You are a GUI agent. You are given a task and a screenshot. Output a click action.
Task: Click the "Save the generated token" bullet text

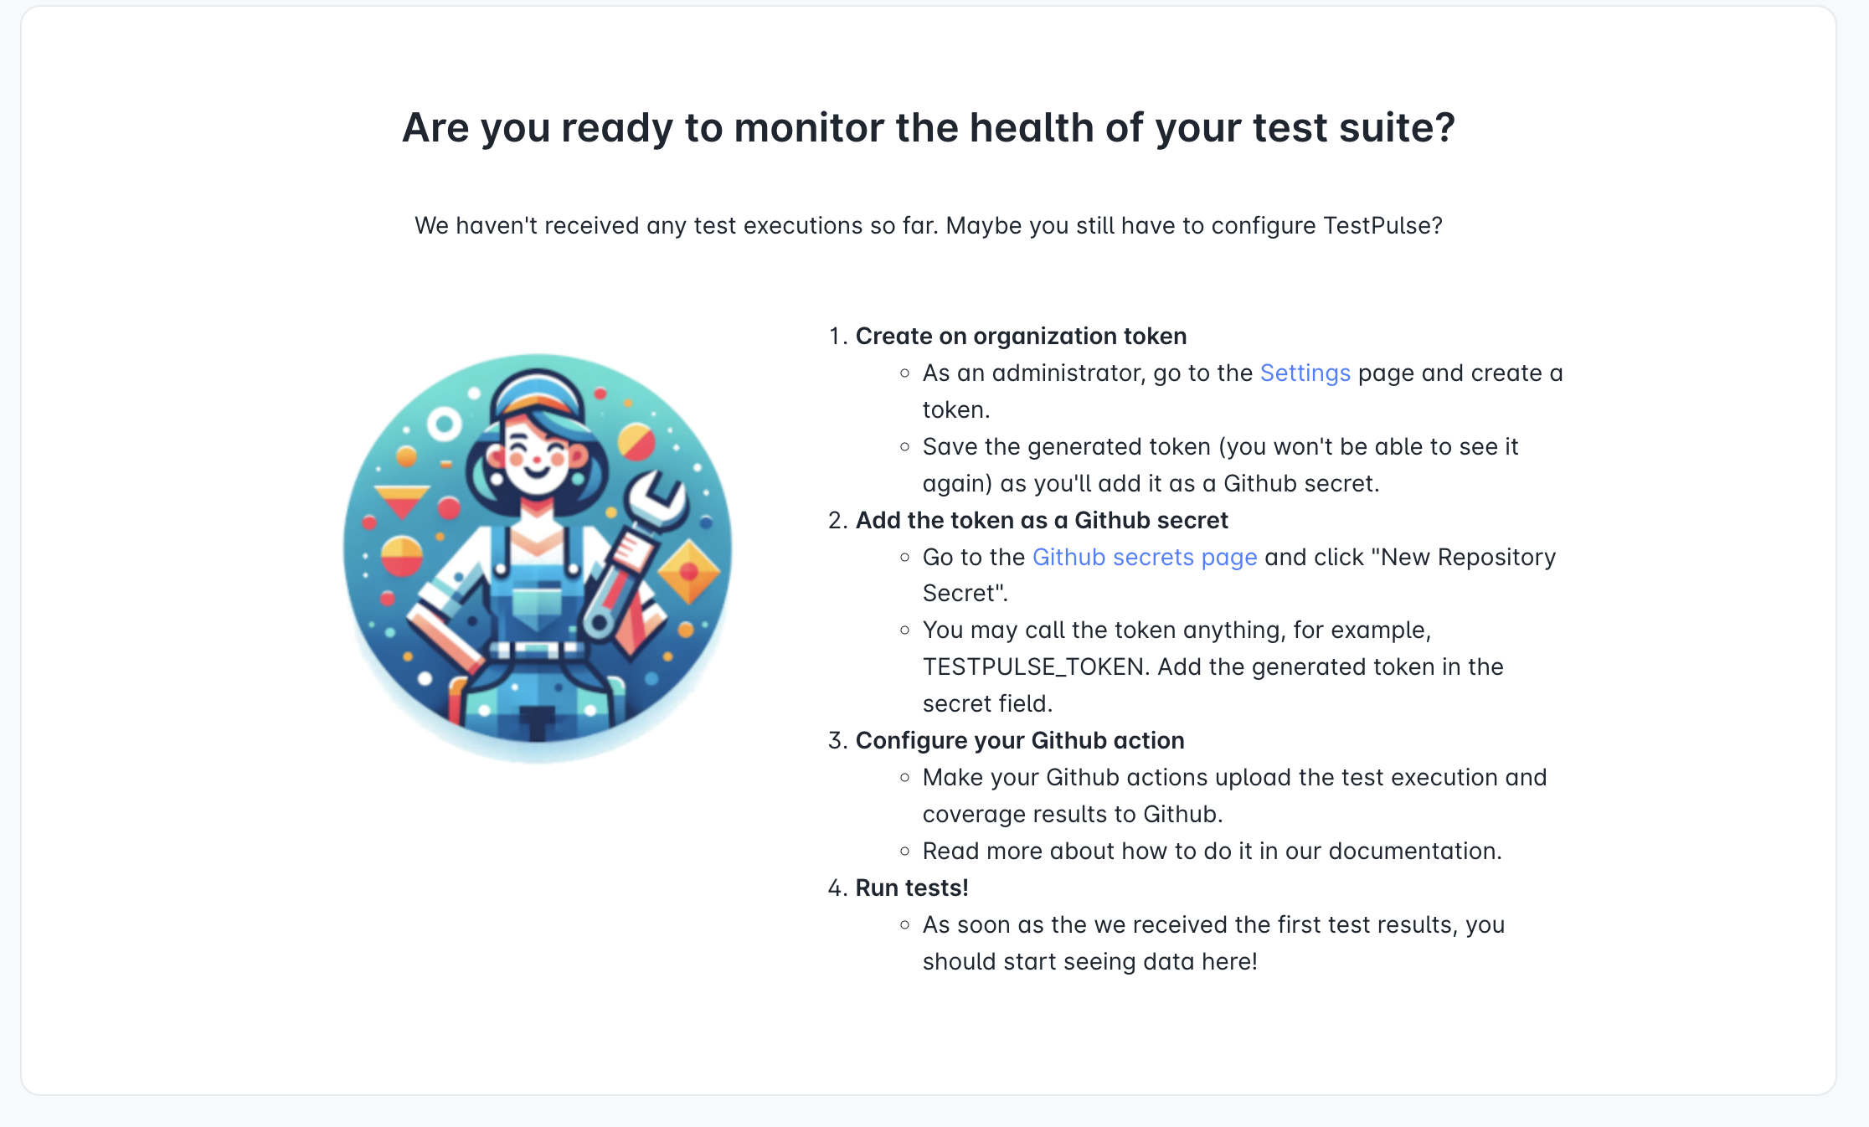[1220, 465]
